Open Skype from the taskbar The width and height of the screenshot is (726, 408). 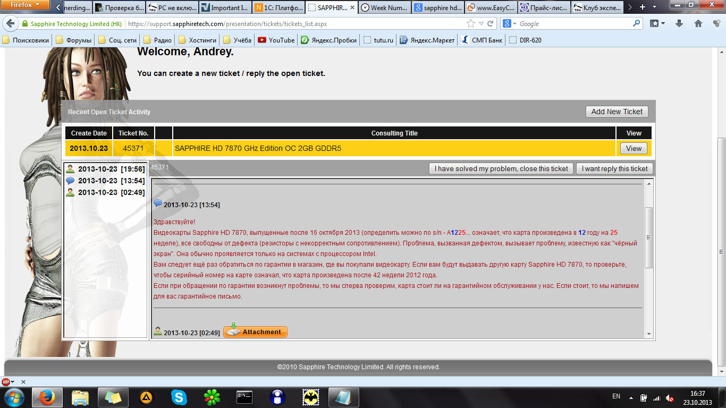coord(179,397)
